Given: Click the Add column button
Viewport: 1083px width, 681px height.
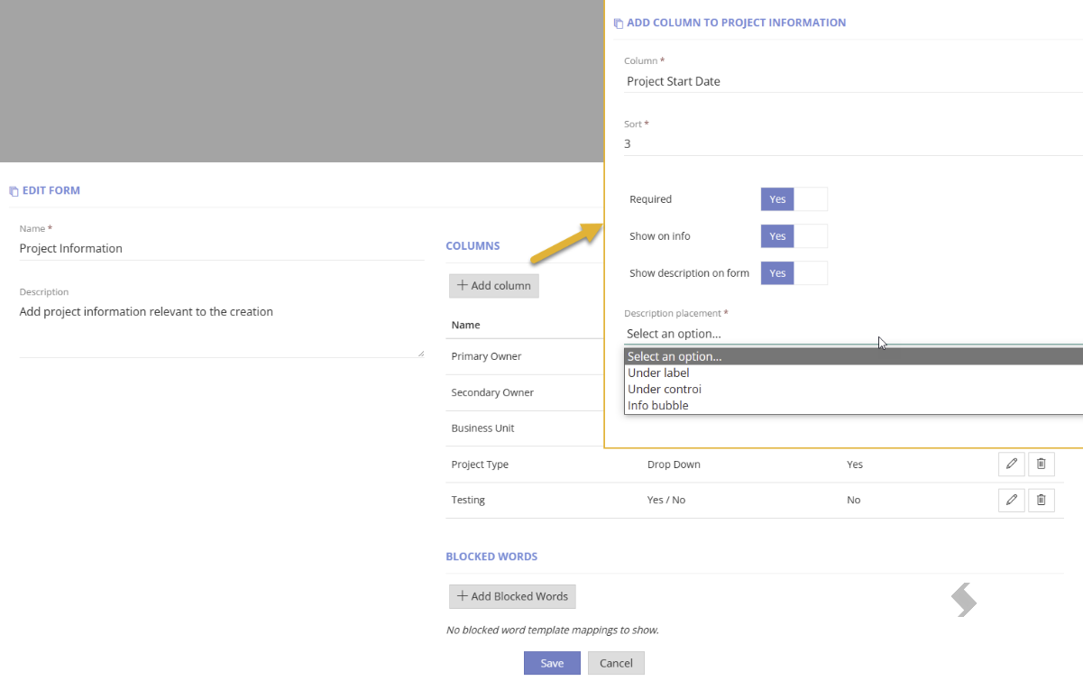Looking at the screenshot, I should coord(494,286).
